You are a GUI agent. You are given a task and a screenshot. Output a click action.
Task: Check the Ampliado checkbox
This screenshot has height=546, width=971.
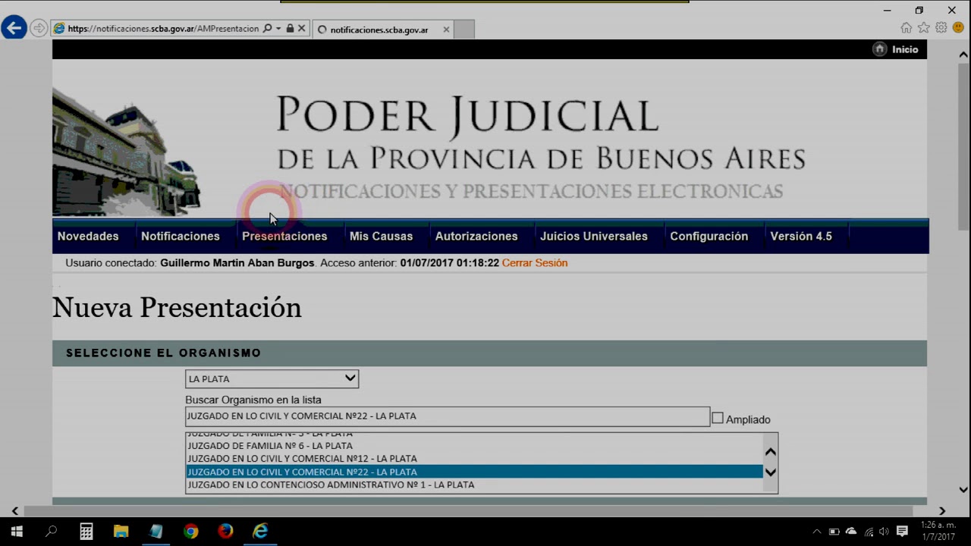pos(718,418)
